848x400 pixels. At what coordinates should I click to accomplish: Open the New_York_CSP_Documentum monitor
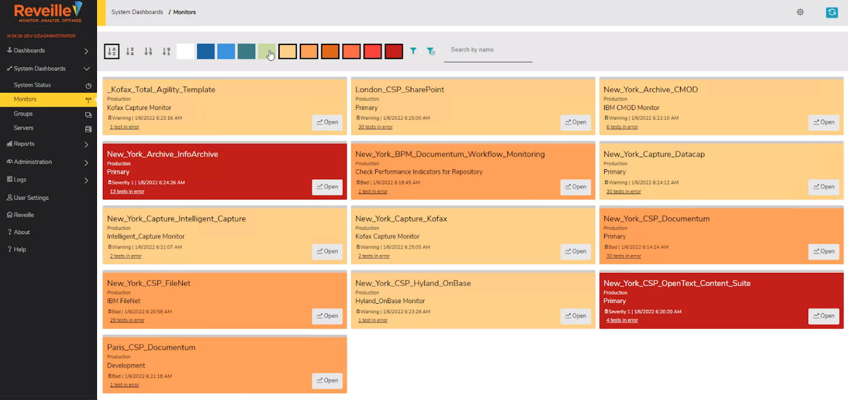tap(824, 251)
